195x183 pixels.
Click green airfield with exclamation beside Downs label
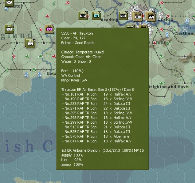point(169,43)
